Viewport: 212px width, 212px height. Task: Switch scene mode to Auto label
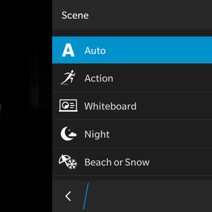95,50
